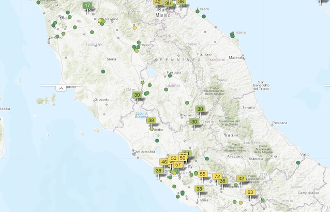Click the San Marino label

[x=163, y=12]
